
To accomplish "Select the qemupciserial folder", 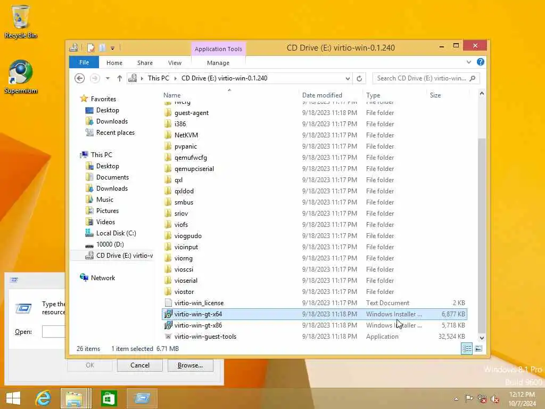I will pyautogui.click(x=194, y=169).
